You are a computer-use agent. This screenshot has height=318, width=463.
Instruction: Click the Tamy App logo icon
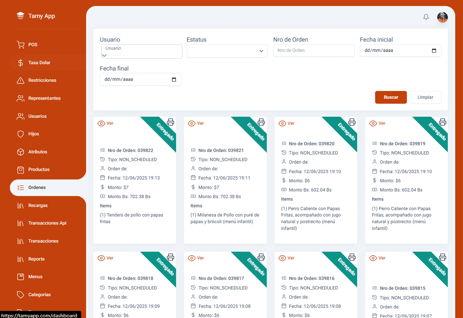(x=20, y=16)
